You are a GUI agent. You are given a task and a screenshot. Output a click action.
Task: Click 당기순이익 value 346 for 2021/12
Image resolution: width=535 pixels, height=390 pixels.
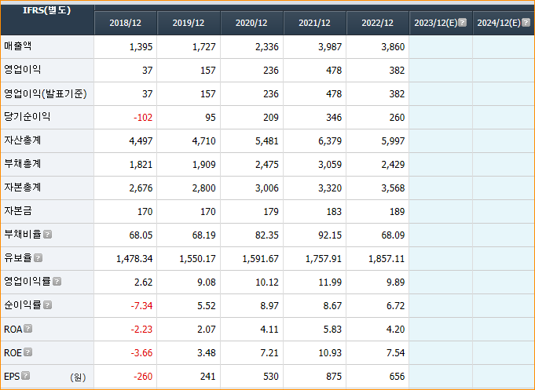coord(334,118)
